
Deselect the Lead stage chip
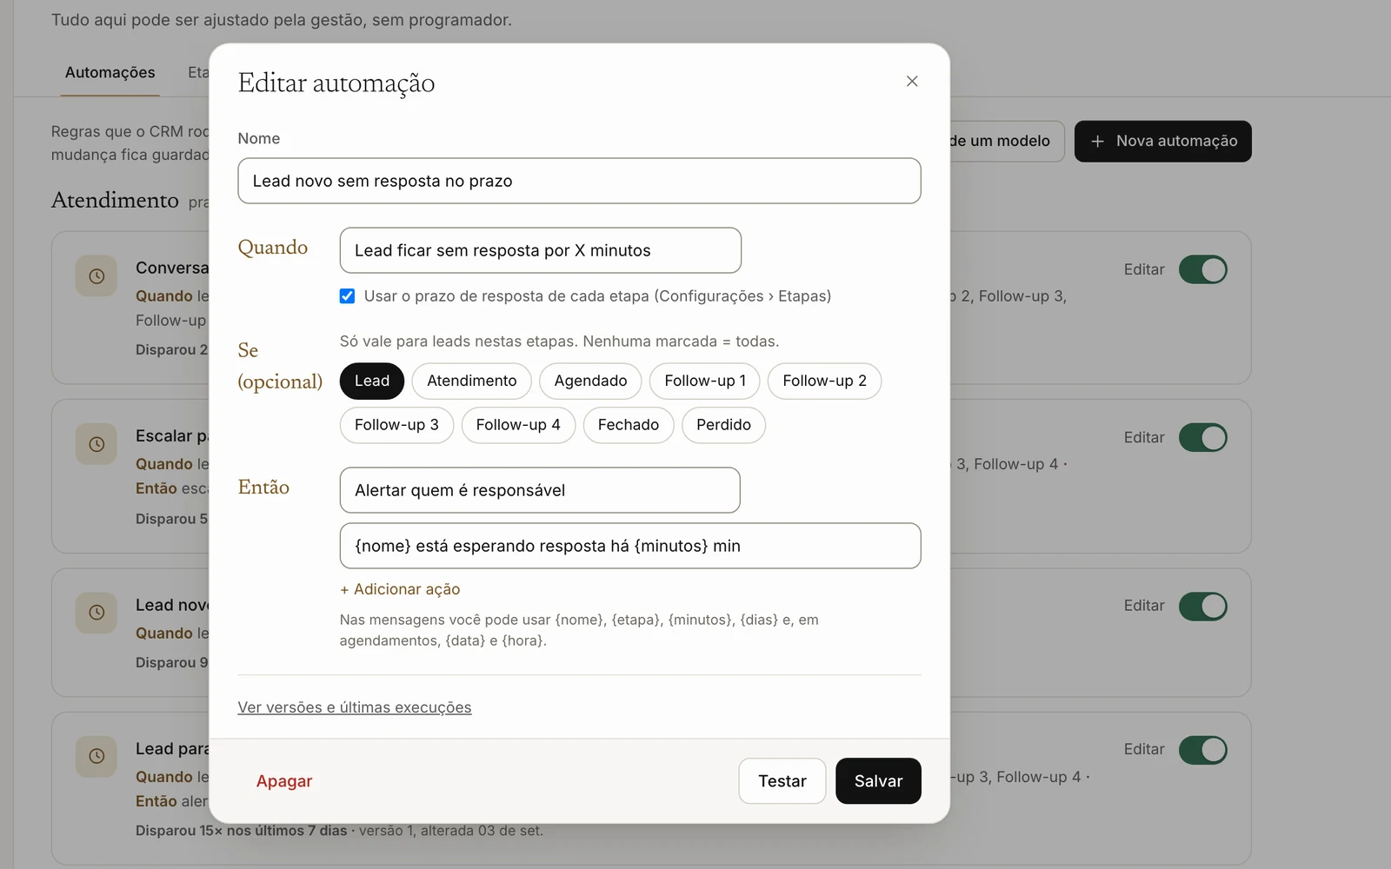tap(372, 381)
